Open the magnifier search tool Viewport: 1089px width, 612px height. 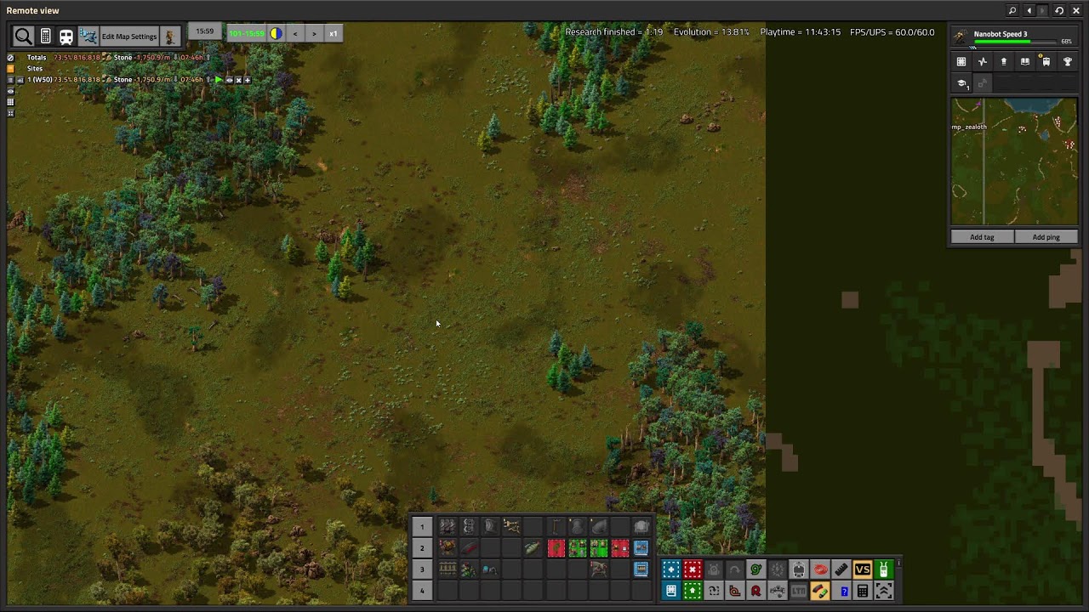tap(23, 37)
